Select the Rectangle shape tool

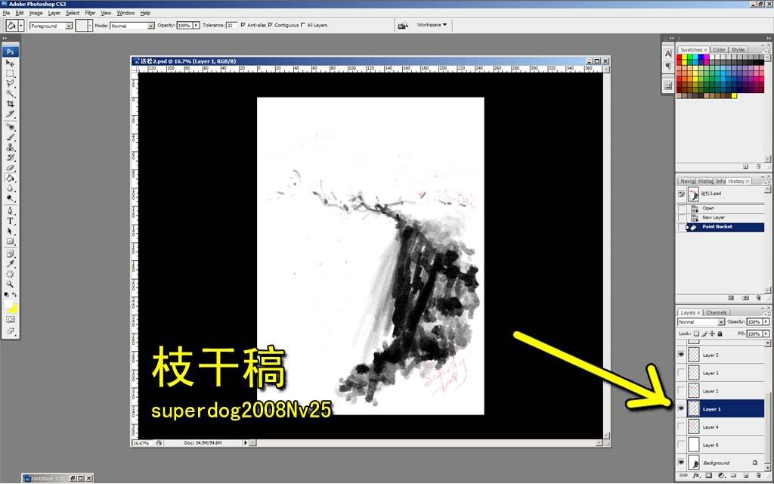coord(10,241)
